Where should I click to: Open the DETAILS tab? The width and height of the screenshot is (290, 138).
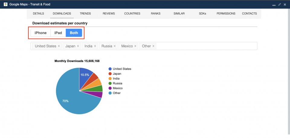tap(38, 14)
